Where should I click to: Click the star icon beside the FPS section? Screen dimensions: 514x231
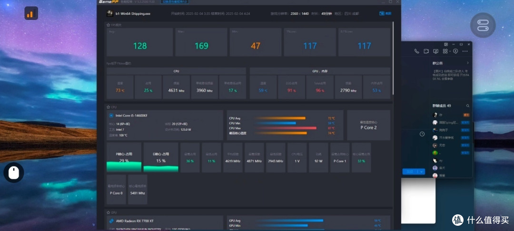tap(108, 25)
